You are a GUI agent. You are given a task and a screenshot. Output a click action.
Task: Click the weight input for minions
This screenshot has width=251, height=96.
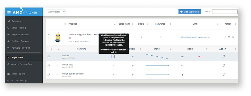(114, 57)
